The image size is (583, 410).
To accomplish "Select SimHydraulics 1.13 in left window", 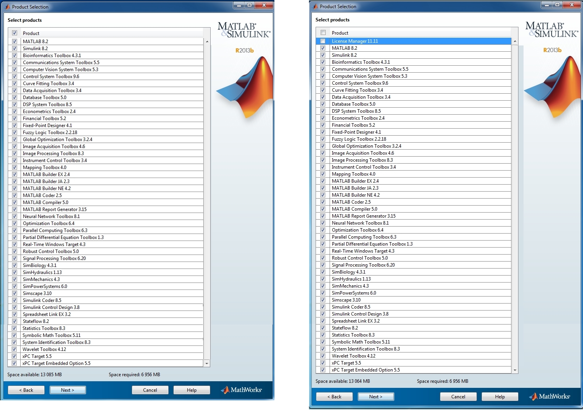I will 106,272.
